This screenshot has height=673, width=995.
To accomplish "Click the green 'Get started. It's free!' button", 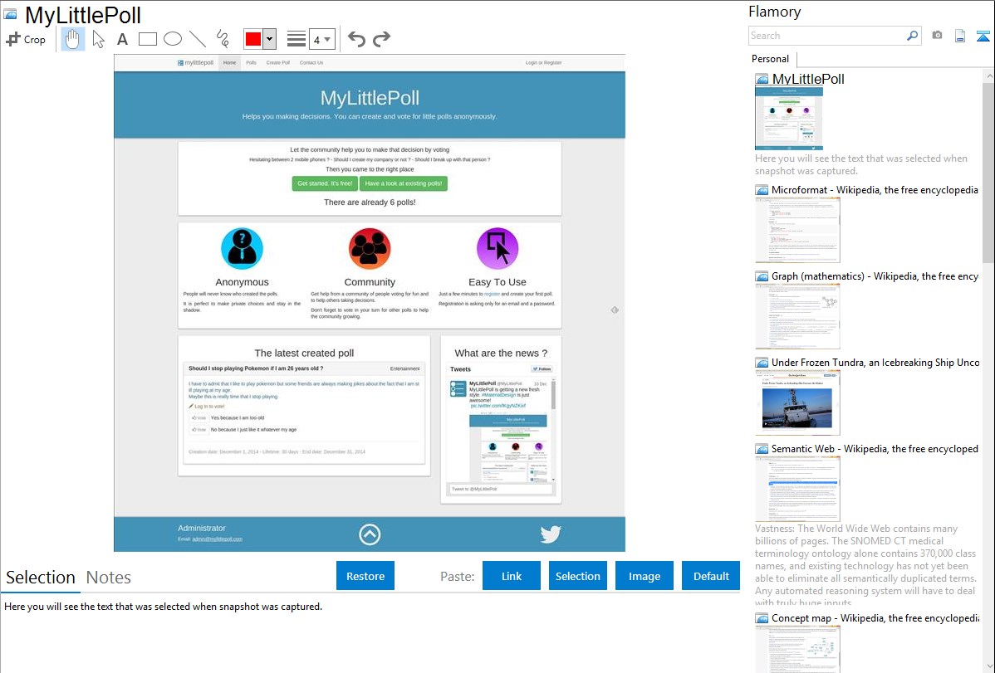I will (x=325, y=183).
